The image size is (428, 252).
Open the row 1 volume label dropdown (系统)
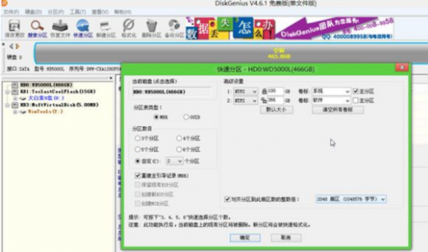[x=331, y=91]
